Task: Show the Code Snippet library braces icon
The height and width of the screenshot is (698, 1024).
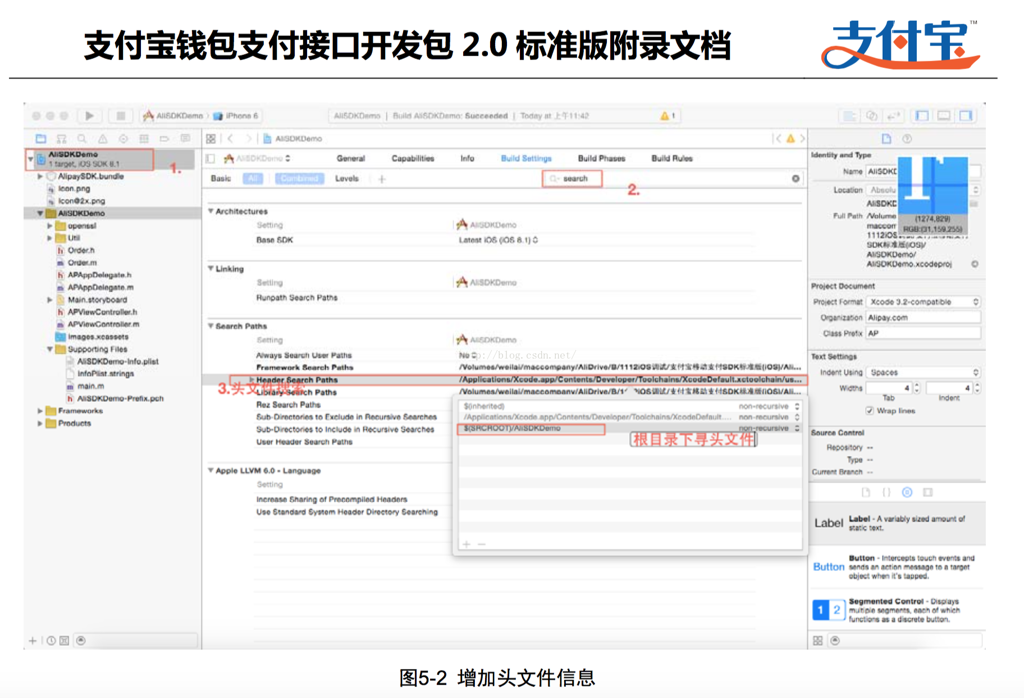Action: point(886,492)
